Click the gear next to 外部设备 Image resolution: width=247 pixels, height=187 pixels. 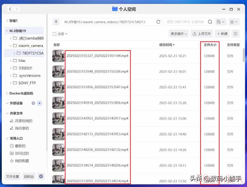click(33, 103)
